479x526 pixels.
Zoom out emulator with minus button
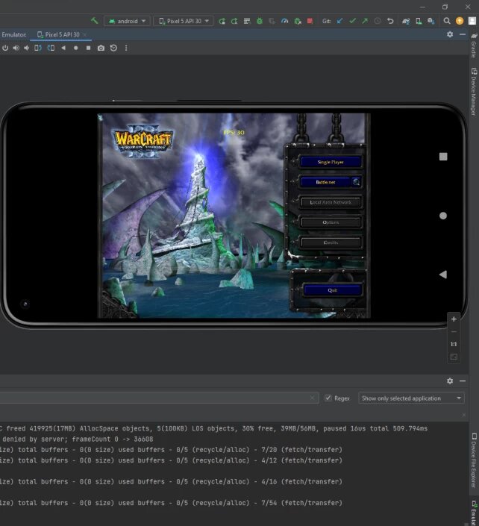tap(454, 332)
